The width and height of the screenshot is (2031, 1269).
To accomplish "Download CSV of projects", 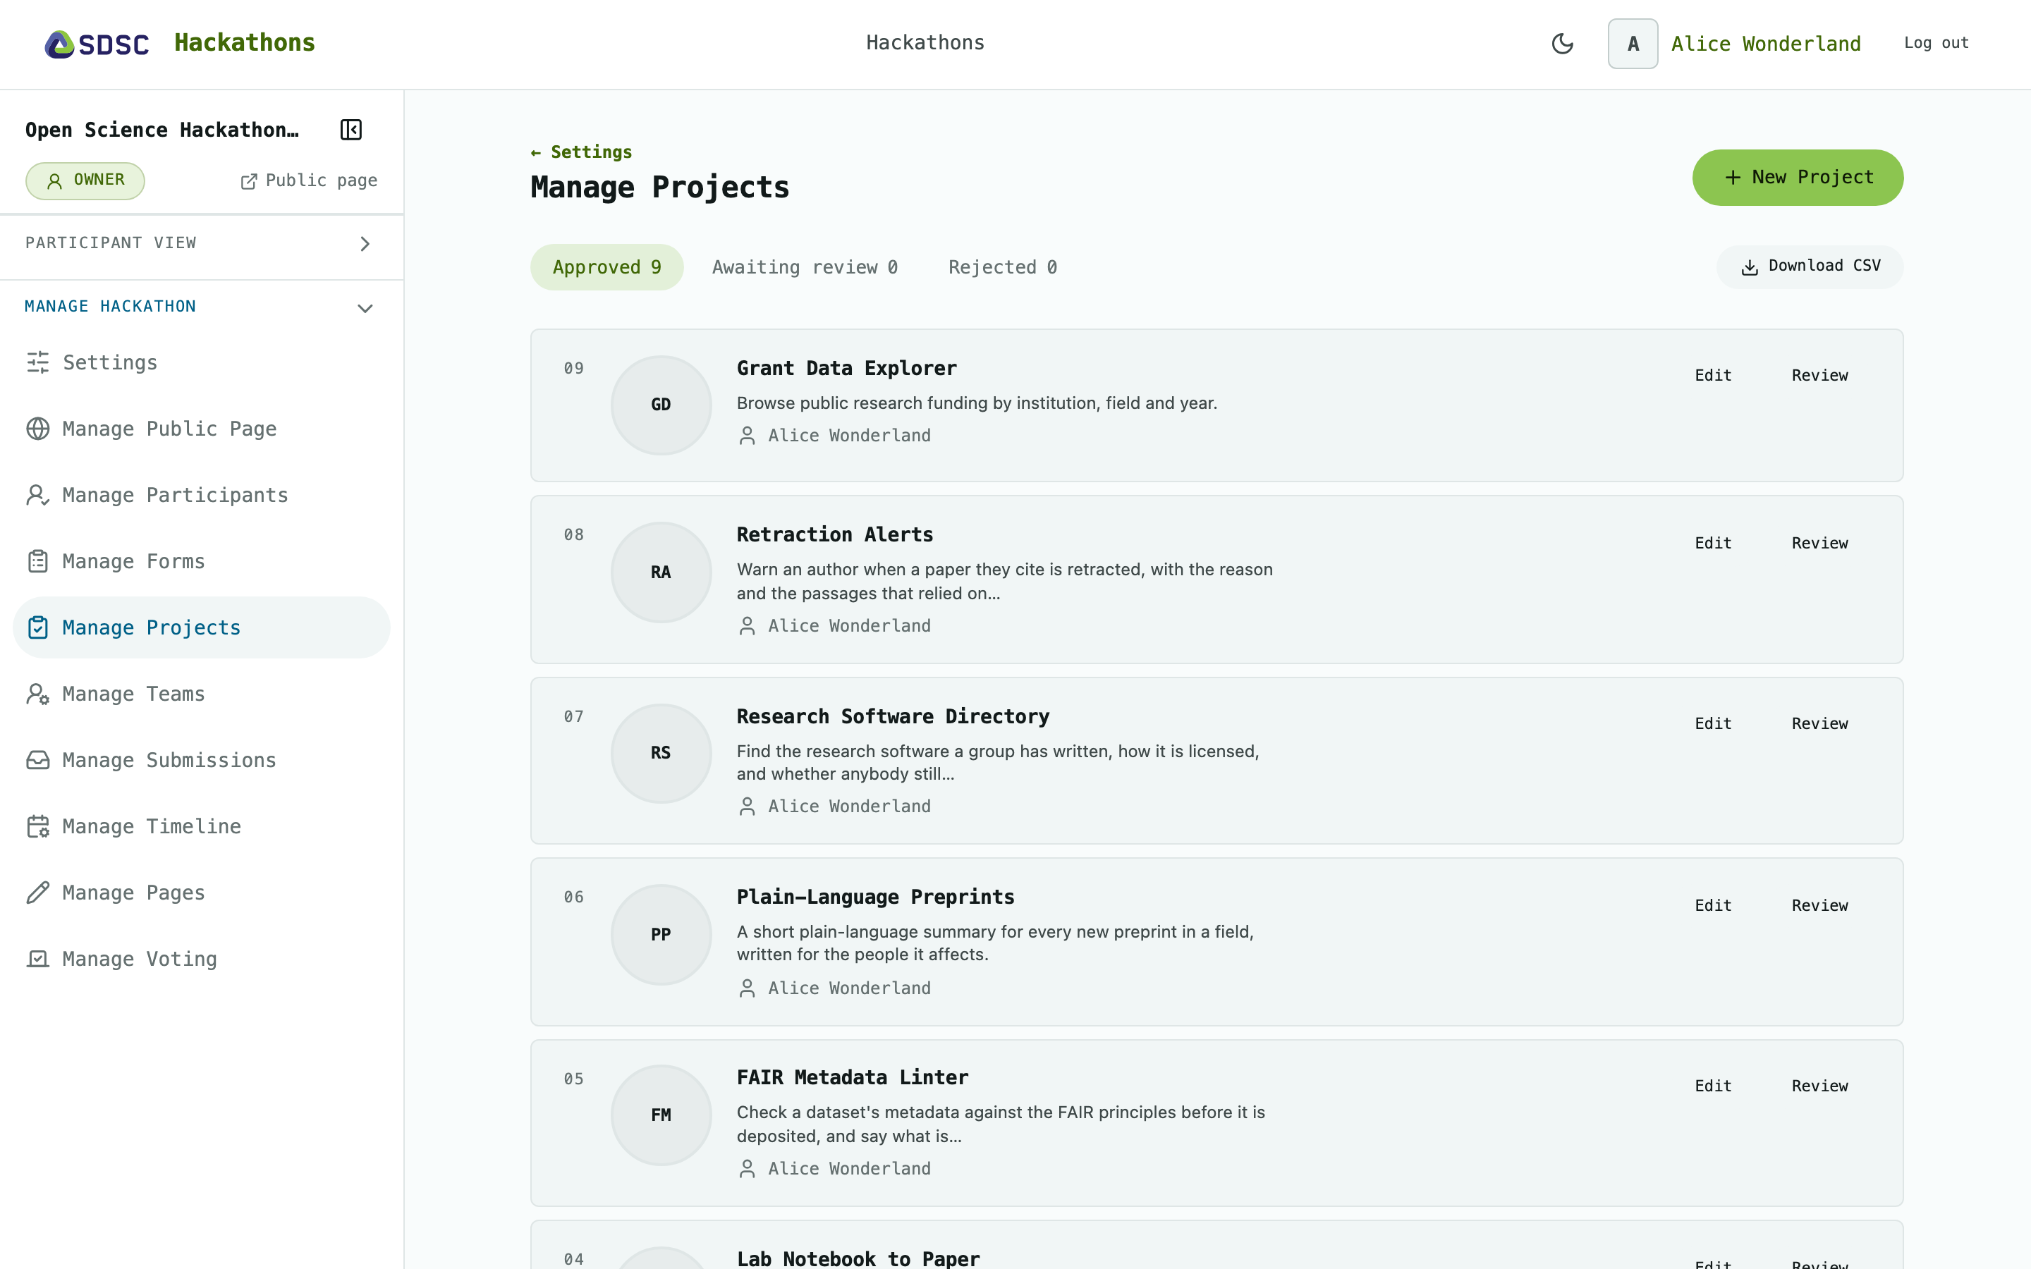I will [1810, 267].
